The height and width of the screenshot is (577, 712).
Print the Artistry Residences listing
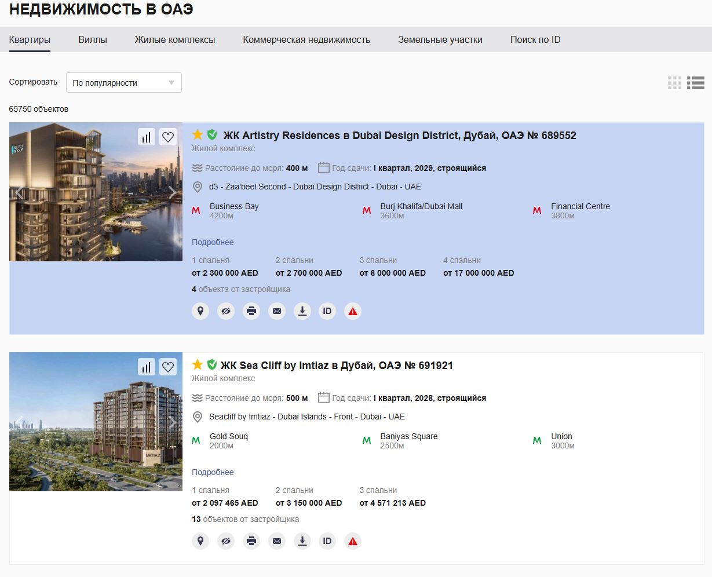[251, 311]
